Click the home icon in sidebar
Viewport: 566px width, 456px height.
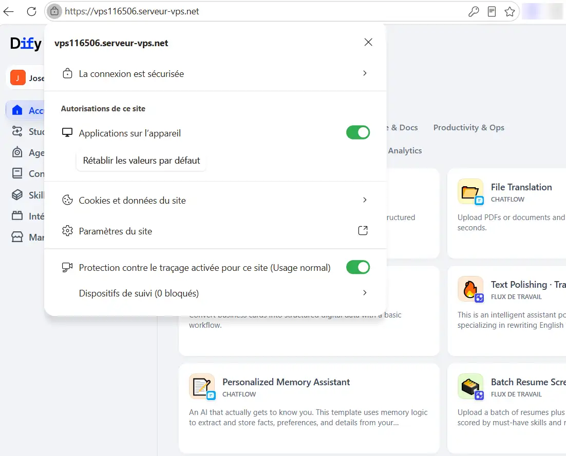pos(17,110)
